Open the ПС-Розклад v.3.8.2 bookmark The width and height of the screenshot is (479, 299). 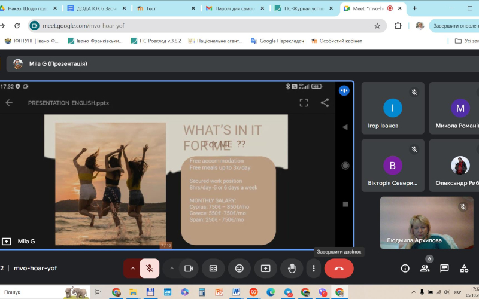point(156,41)
